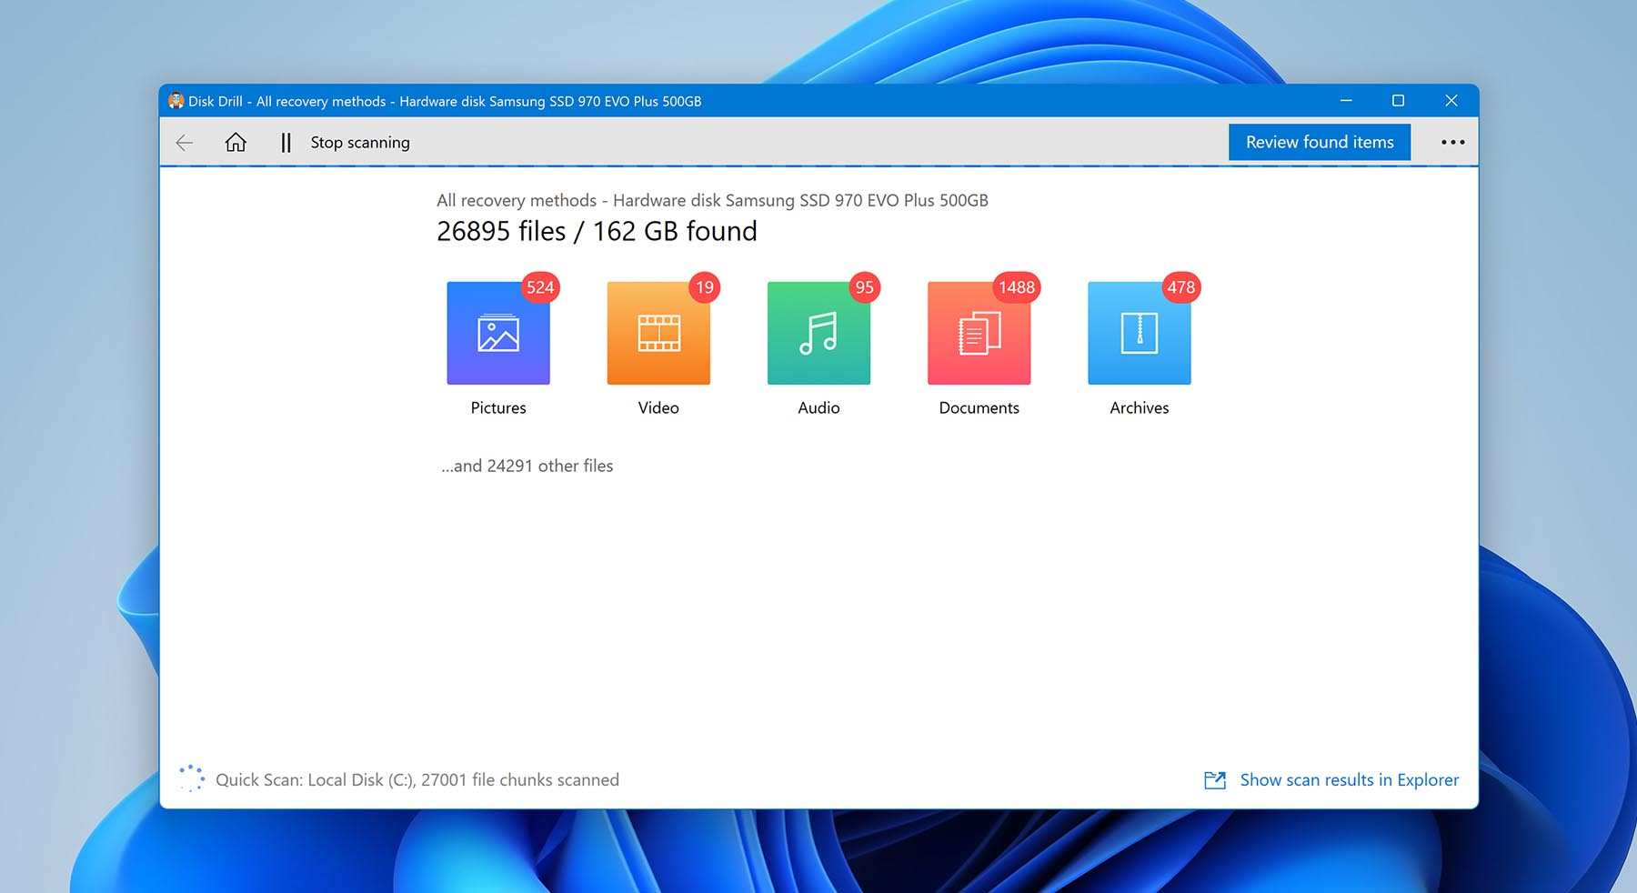The width and height of the screenshot is (1637, 893).
Task: Open the Archives category tile
Action: pyautogui.click(x=1139, y=334)
